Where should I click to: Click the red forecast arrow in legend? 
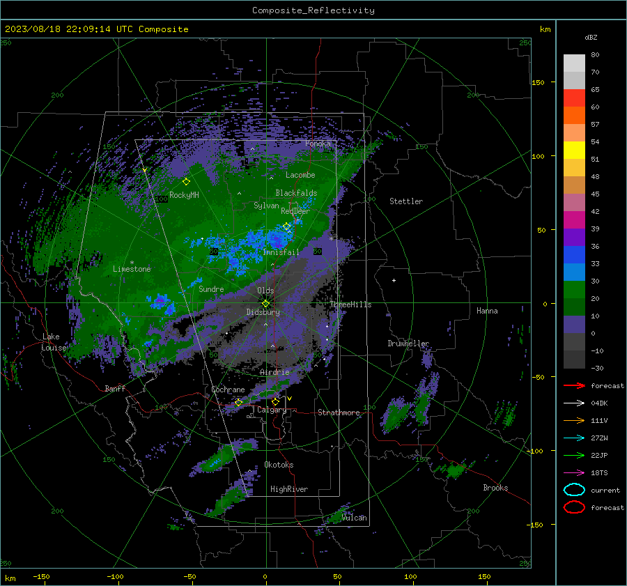pos(574,385)
